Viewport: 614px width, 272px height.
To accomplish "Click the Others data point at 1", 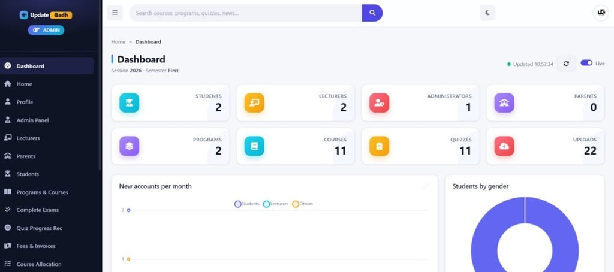I will point(128,259).
